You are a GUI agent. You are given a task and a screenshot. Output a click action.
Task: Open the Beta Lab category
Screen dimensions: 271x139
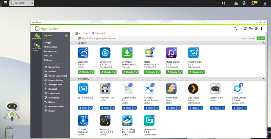tap(48, 56)
